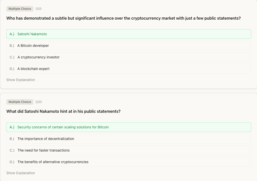
Task: Open Show Explanation for question 2
Action: click(21, 173)
